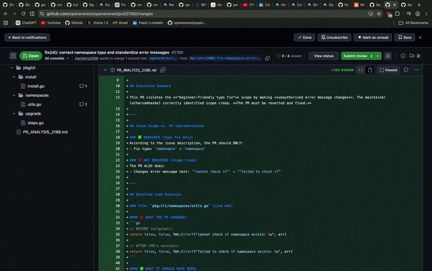
Task: Go back to previous page arrow
Action: 6,14
